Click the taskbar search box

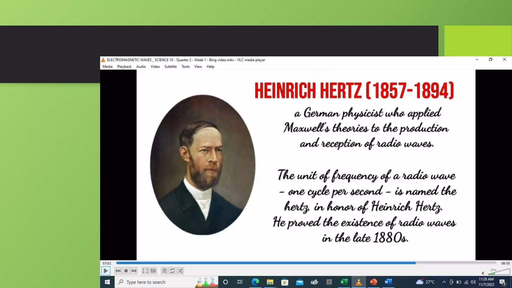coord(166,282)
